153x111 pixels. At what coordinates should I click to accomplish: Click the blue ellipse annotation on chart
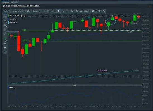pyautogui.click(x=111, y=22)
